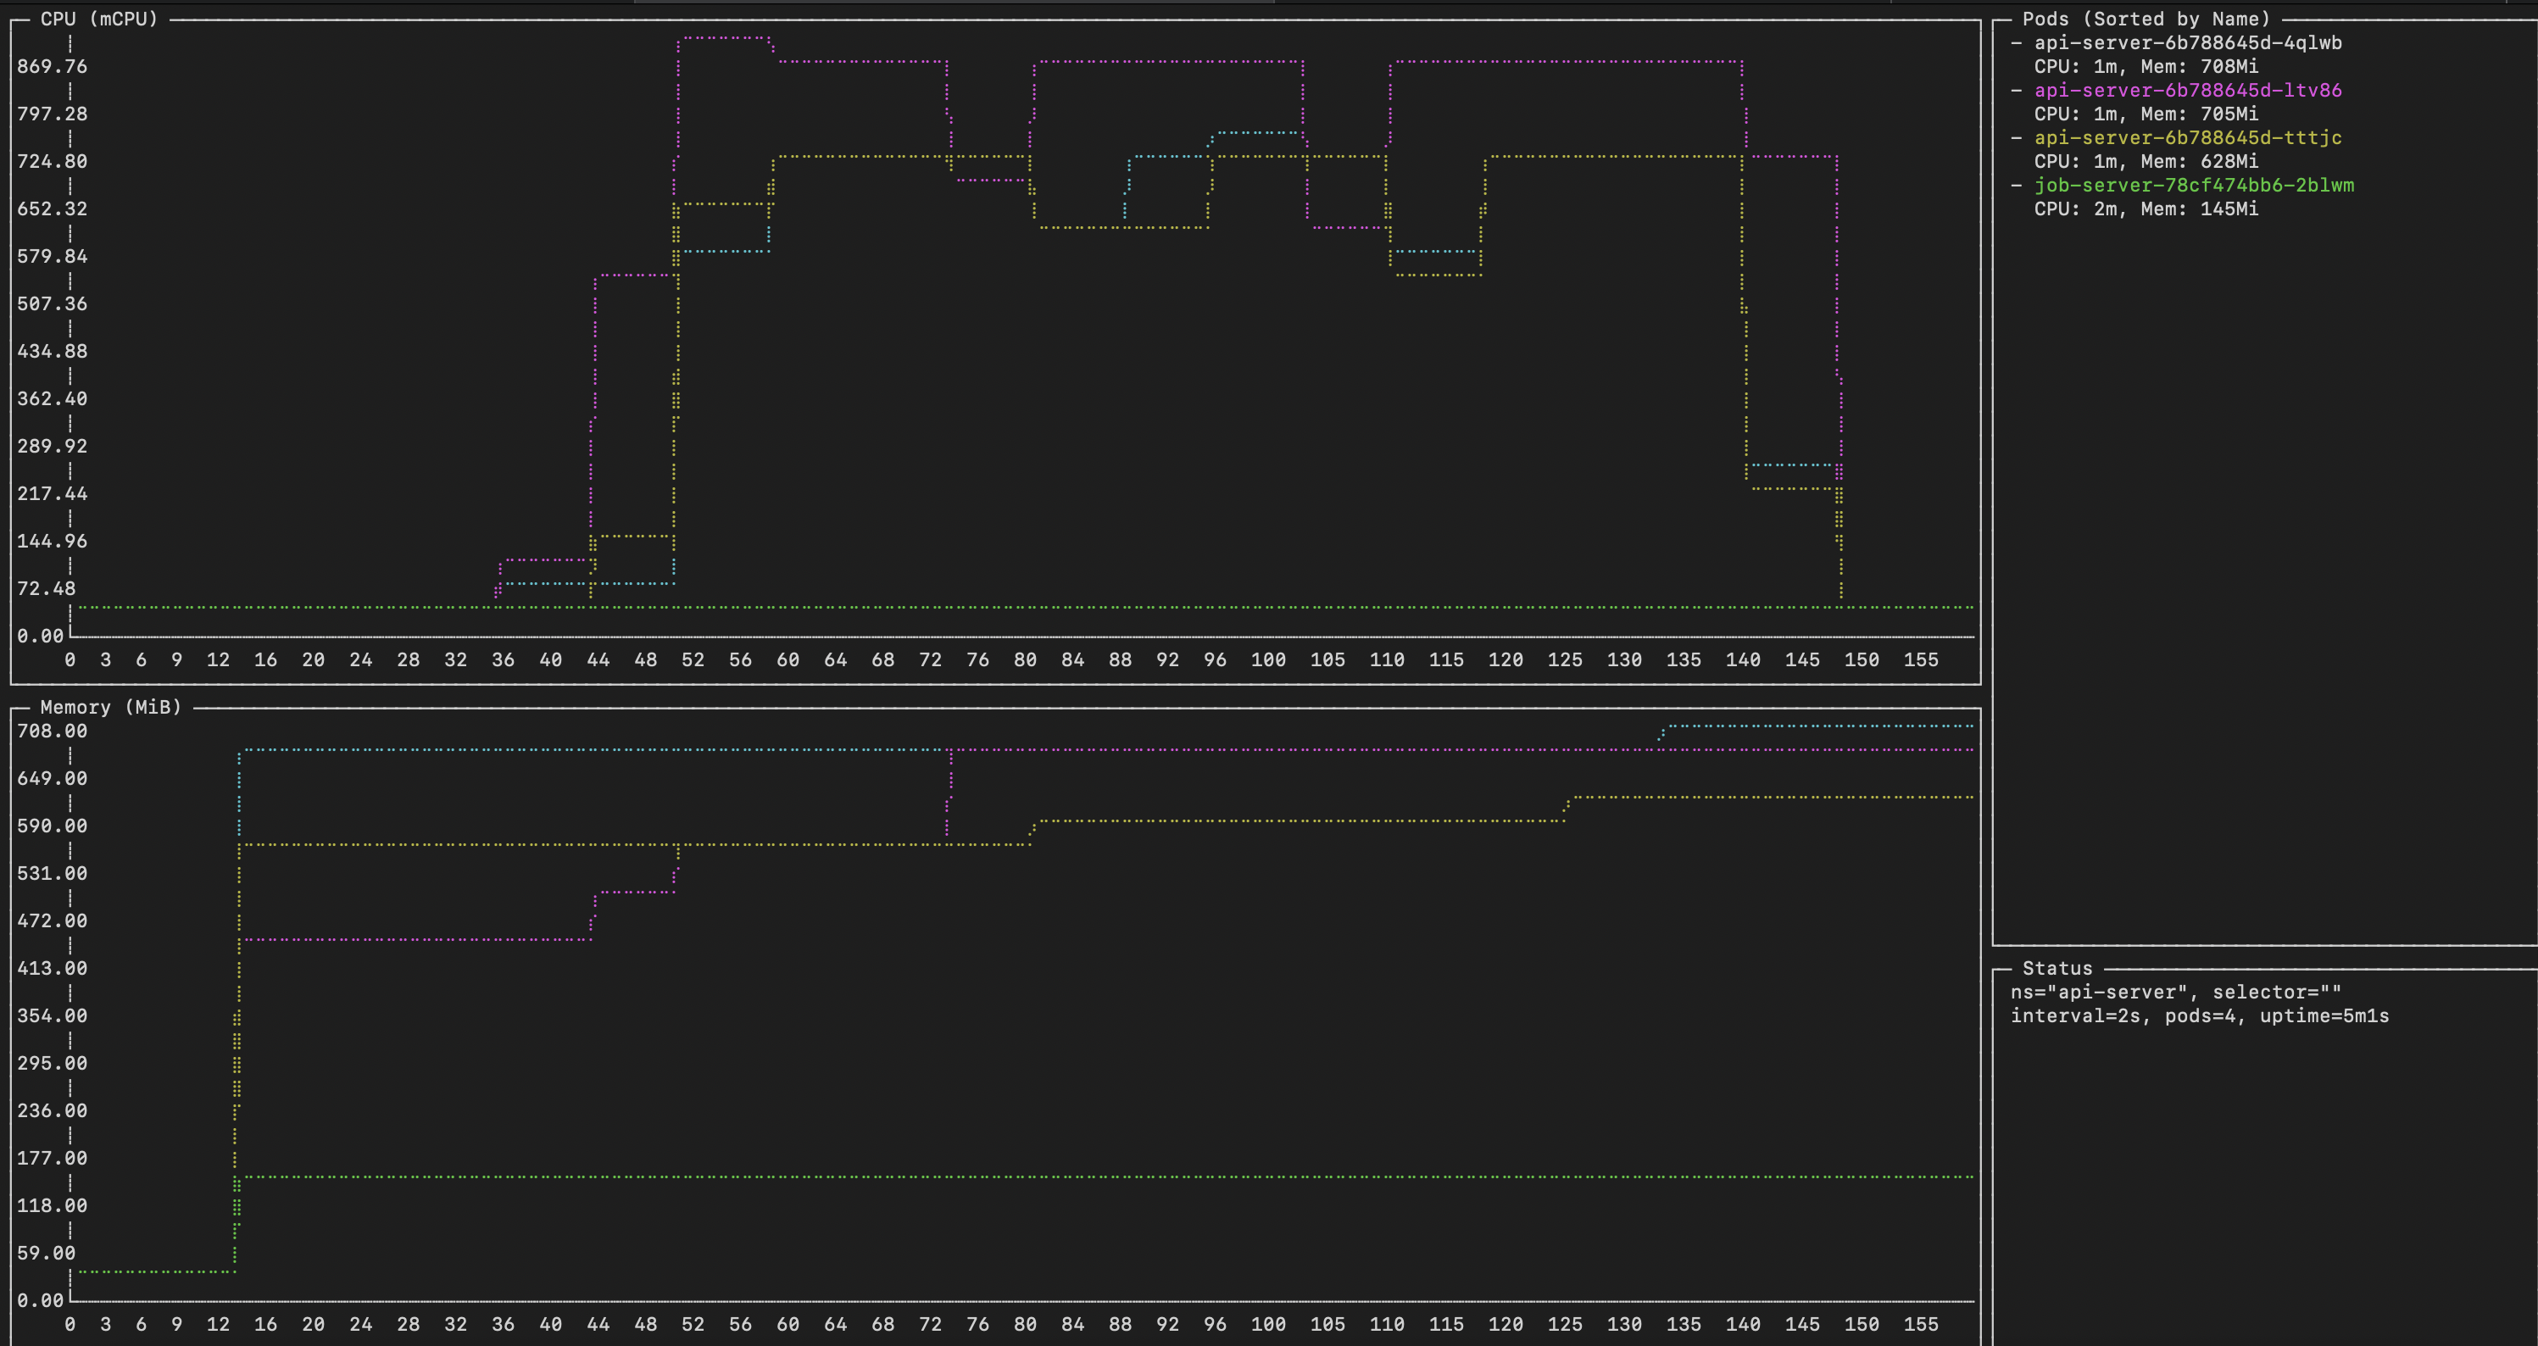Select the yellow api-server-6b788645d-tttjc pod entry
Screen dimensions: 2538x1346
(x=2187, y=137)
